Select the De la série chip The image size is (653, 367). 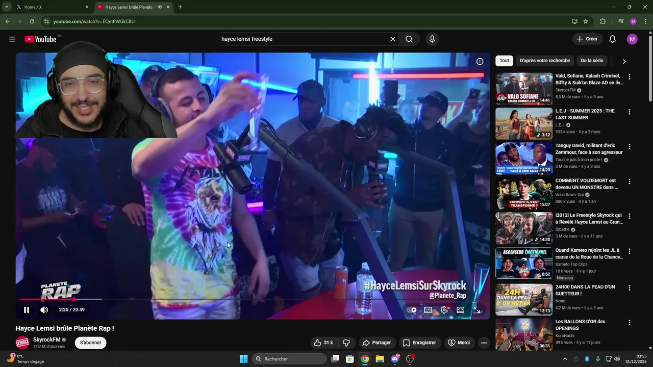(x=592, y=61)
